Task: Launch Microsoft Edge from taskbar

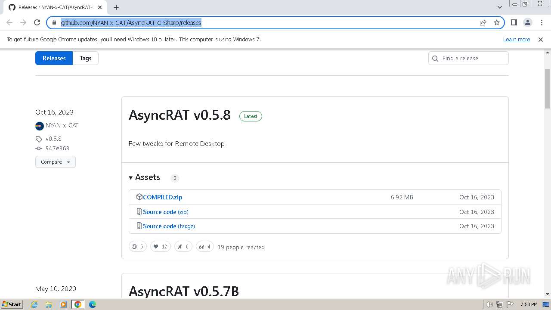Action: pyautogui.click(x=93, y=304)
